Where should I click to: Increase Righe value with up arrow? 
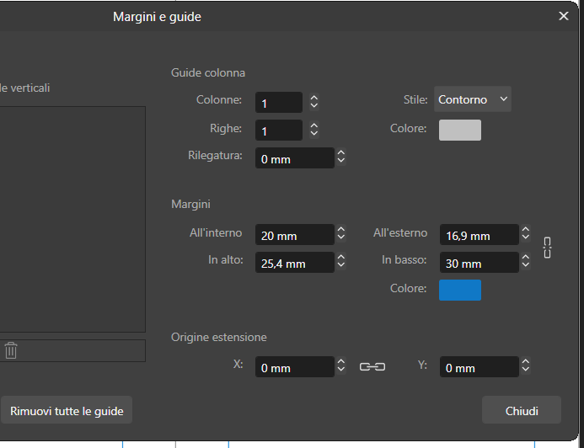(314, 125)
